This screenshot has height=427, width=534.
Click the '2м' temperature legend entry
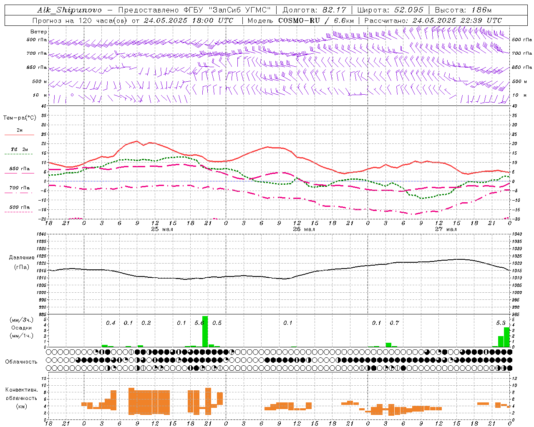[20, 131]
